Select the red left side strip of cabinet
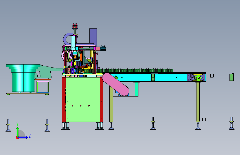Screen dimensions: 240x155 pyautogui.click(x=64, y=100)
